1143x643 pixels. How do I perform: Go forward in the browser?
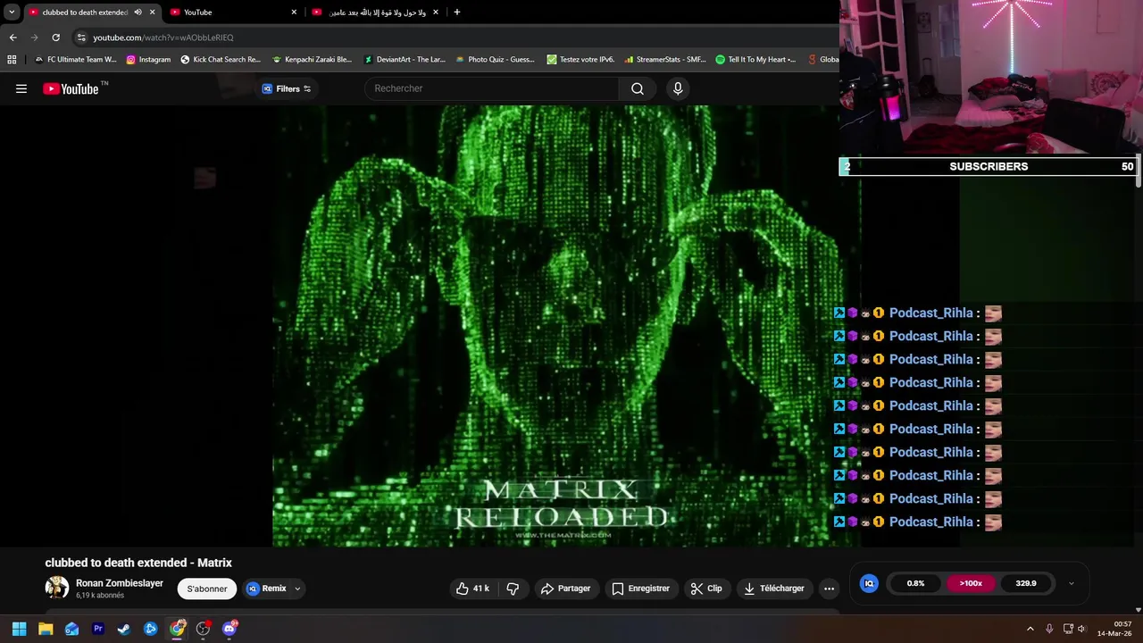click(x=34, y=38)
